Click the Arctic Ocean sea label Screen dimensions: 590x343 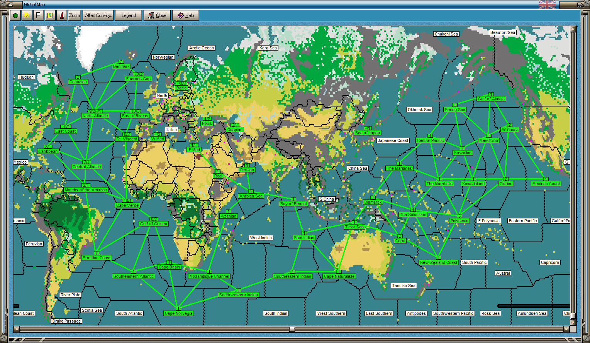201,48
